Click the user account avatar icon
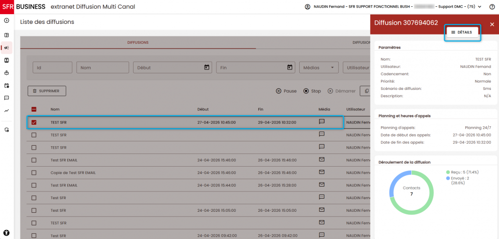The width and height of the screenshot is (499, 239). (307, 7)
